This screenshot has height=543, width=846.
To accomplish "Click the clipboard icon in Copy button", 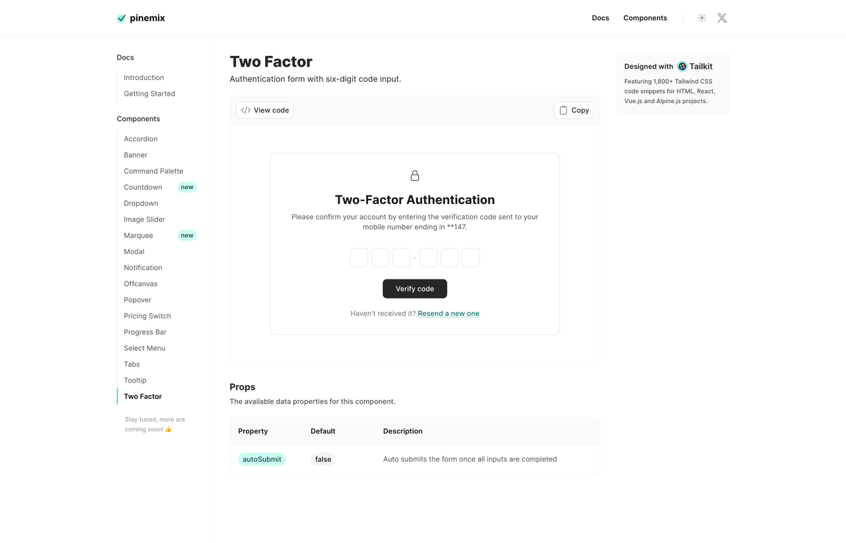I will coord(563,110).
